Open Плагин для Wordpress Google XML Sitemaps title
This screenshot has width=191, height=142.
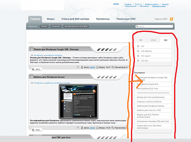56,50
